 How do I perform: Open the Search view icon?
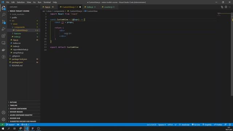(x=3, y=15)
